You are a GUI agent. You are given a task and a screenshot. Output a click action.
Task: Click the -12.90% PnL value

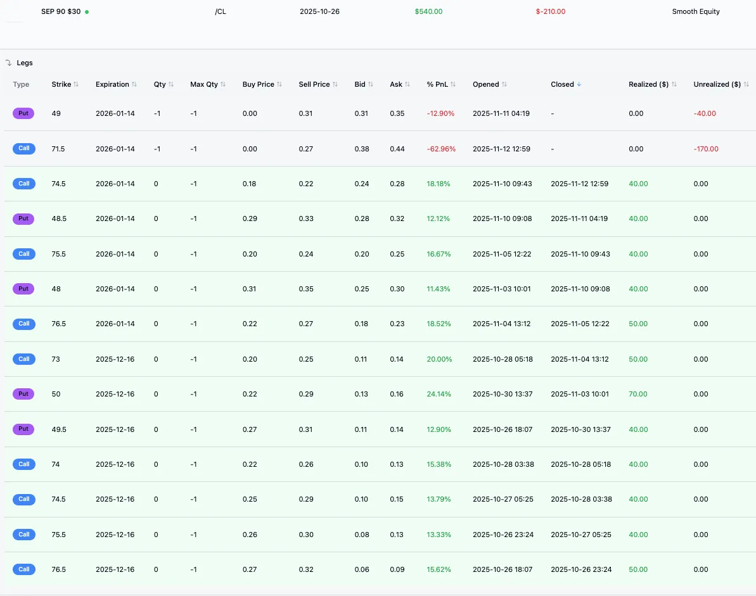(x=440, y=114)
